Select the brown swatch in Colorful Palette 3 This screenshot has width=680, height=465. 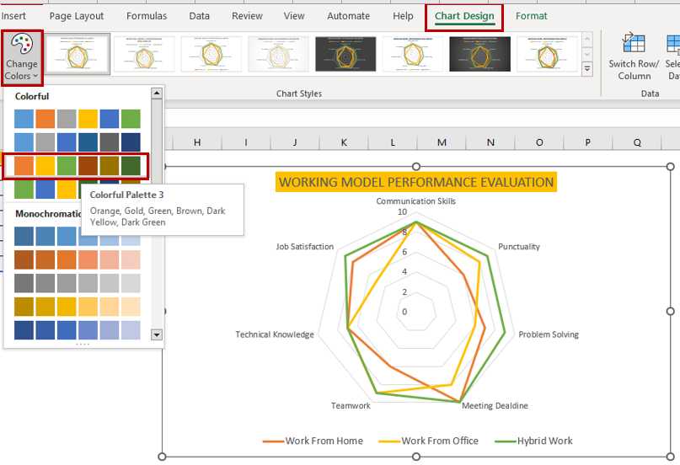coord(88,166)
